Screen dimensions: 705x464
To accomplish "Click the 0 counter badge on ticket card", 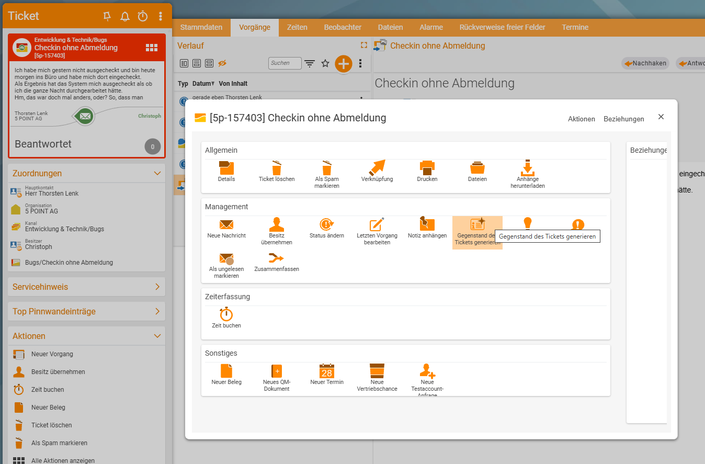I will pyautogui.click(x=152, y=147).
